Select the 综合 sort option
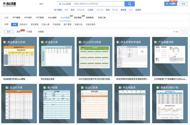 [9, 31]
